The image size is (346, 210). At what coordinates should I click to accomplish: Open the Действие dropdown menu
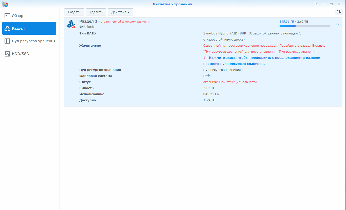[x=120, y=12]
